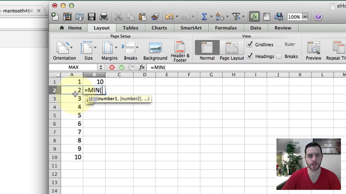Open the templates gallery icon
Image resolution: width=346 pixels, height=194 pixels.
[x=67, y=17]
